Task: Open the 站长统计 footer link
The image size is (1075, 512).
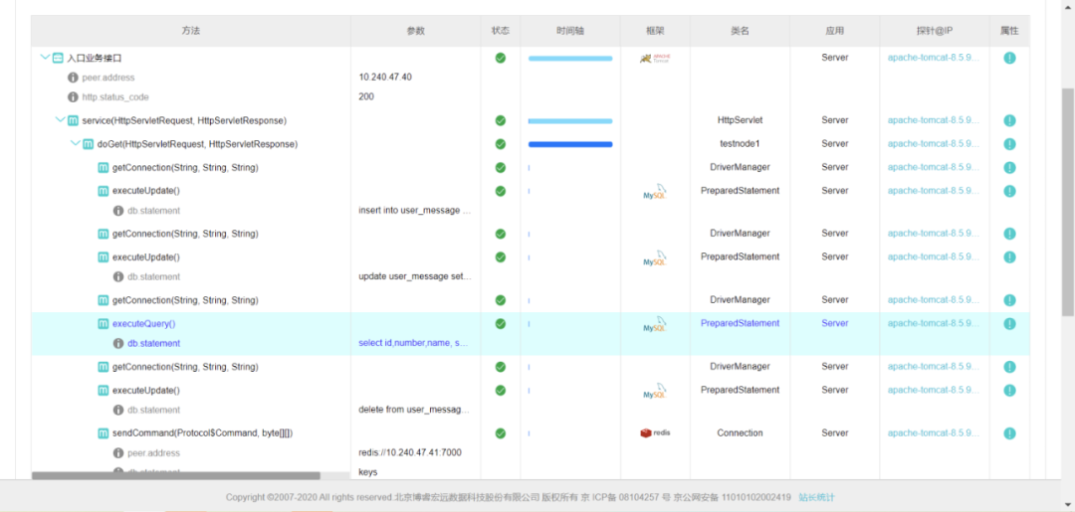Action: point(816,498)
